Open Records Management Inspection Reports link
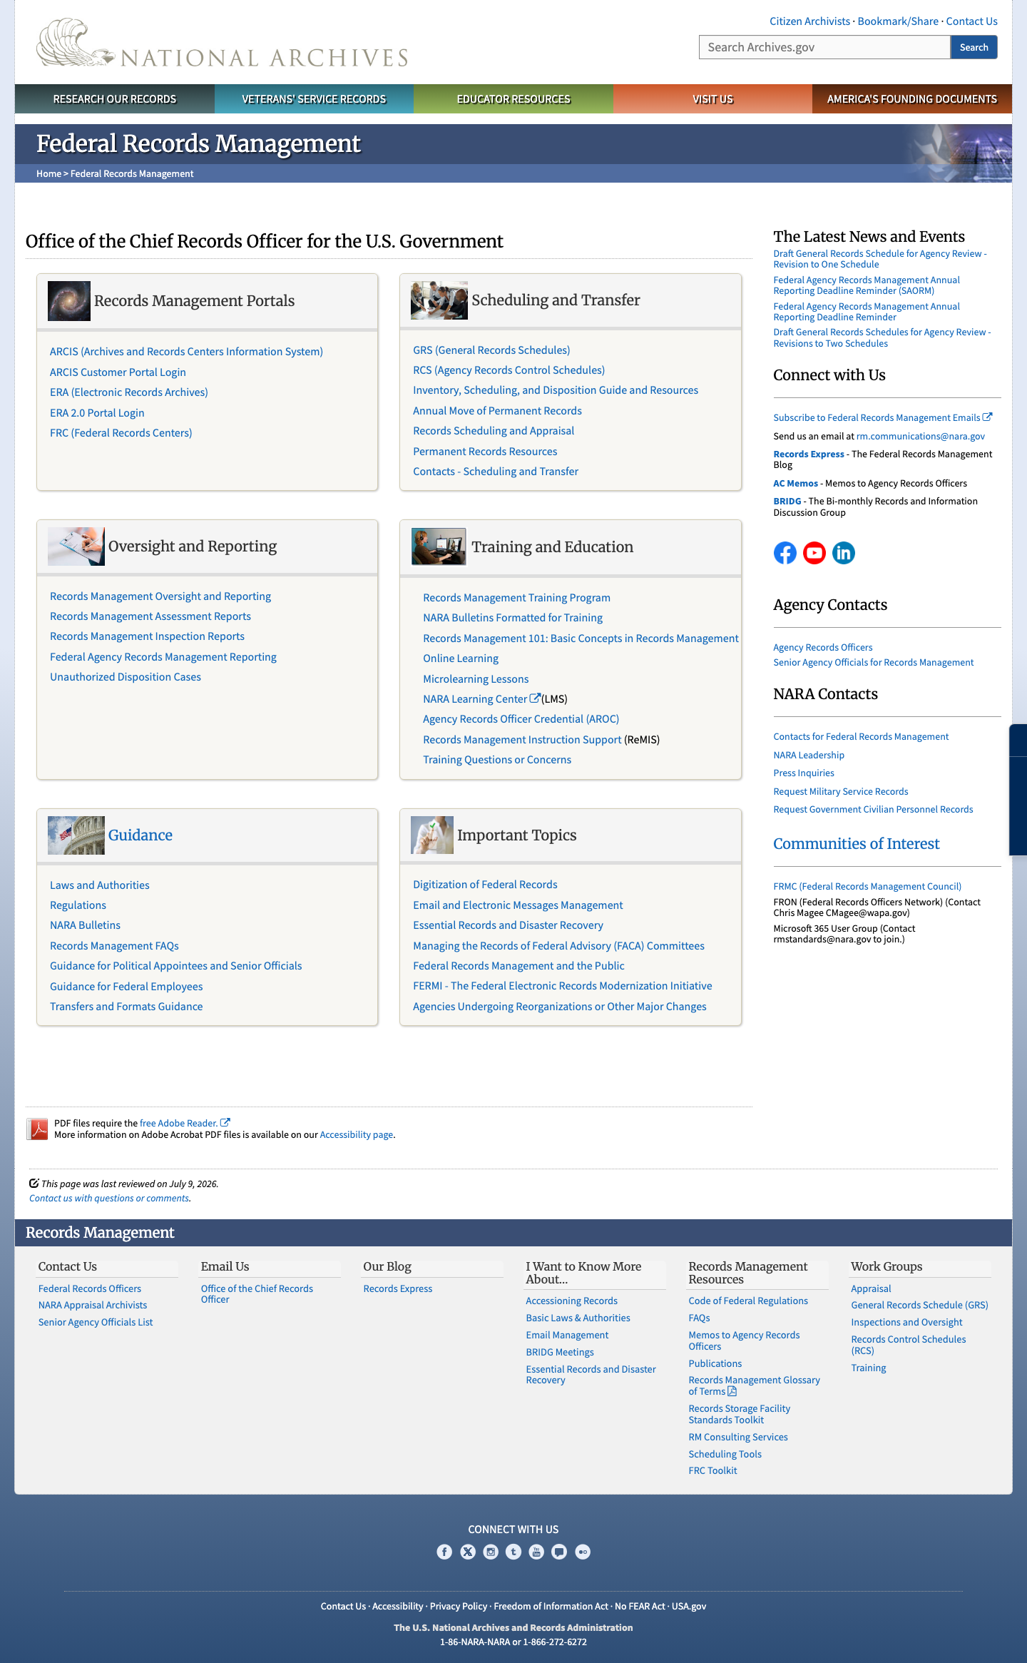Viewport: 1027px width, 1663px height. point(147,636)
